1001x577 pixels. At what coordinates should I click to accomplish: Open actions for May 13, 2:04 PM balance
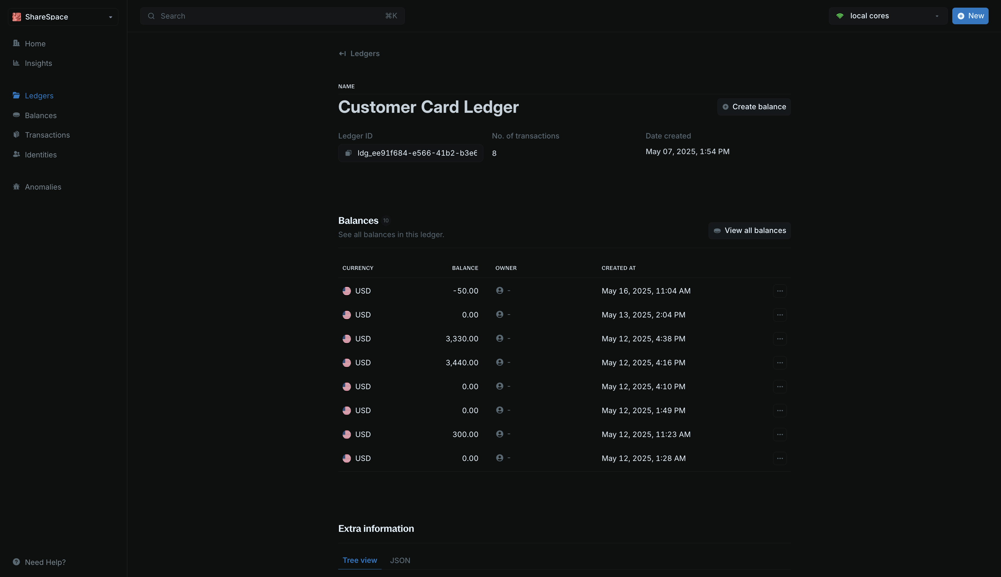[x=779, y=315]
